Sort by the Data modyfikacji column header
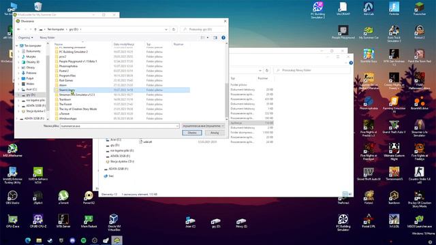Image resolution: width=436 pixels, height=245 pixels. (128, 44)
